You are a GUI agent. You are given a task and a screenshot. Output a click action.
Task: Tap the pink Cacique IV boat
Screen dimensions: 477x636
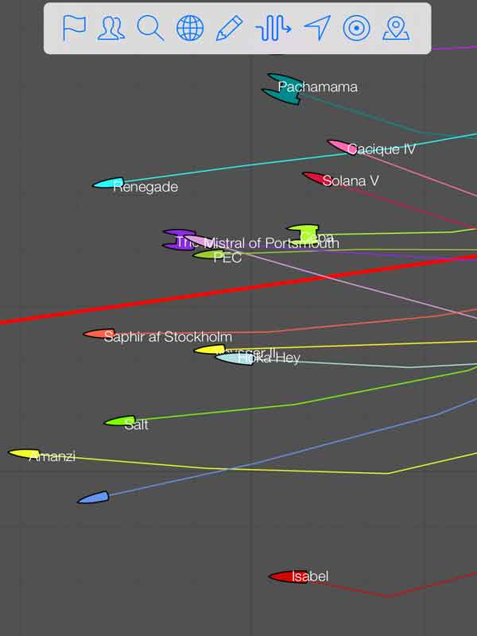click(339, 146)
